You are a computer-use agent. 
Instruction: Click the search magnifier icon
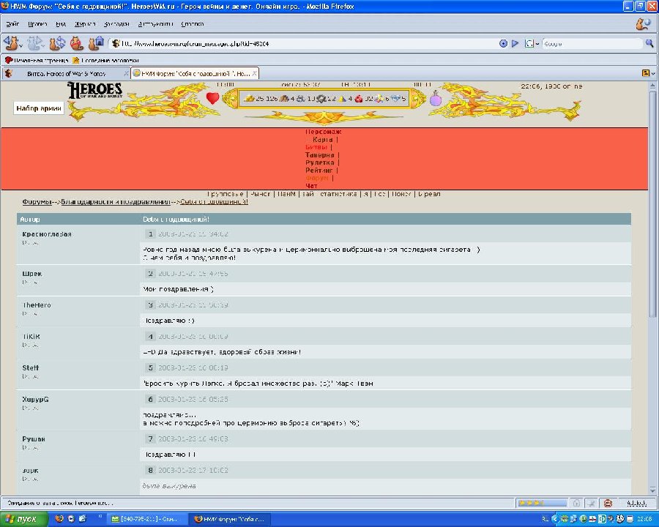point(649,43)
